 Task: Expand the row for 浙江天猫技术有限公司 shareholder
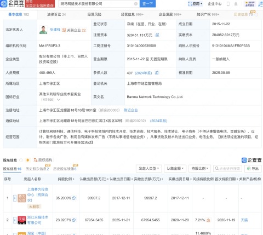(15, 220)
